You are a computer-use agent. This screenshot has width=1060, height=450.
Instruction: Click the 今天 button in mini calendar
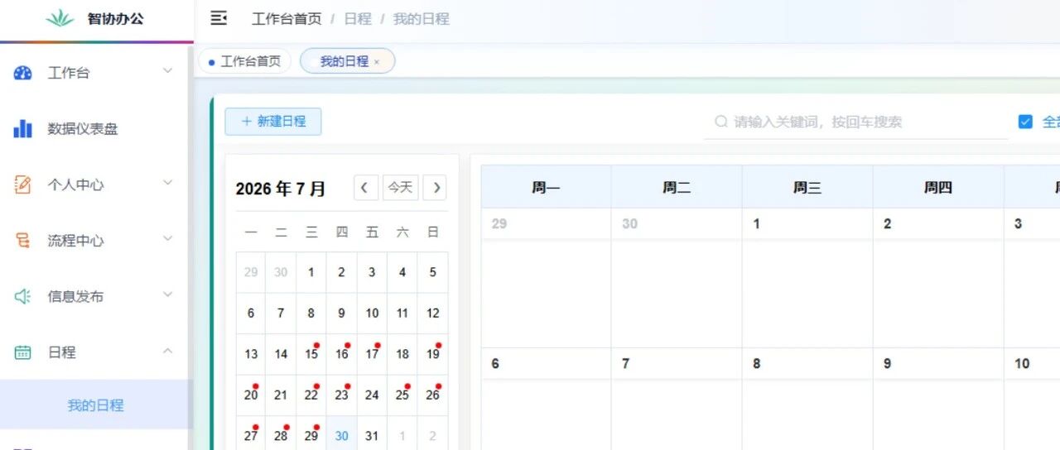(x=400, y=188)
